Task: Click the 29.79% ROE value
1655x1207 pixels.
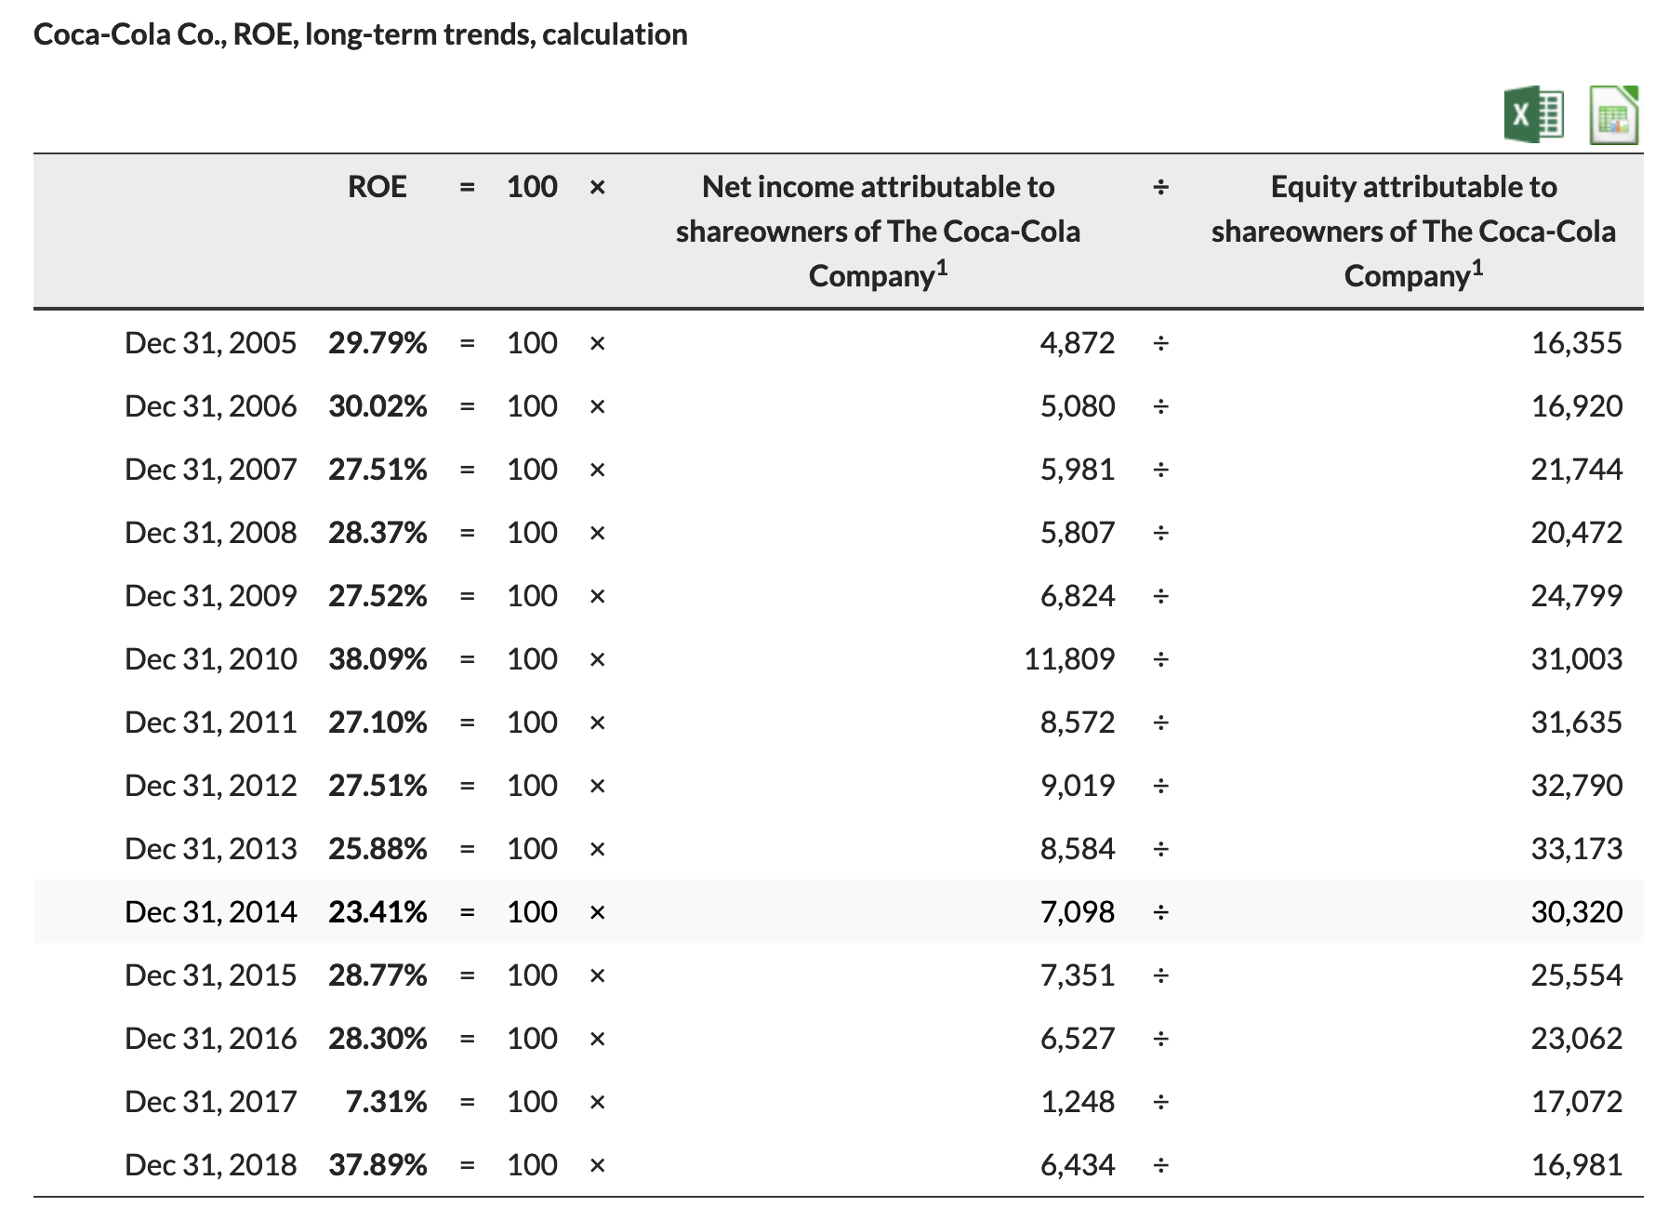Action: click(377, 343)
